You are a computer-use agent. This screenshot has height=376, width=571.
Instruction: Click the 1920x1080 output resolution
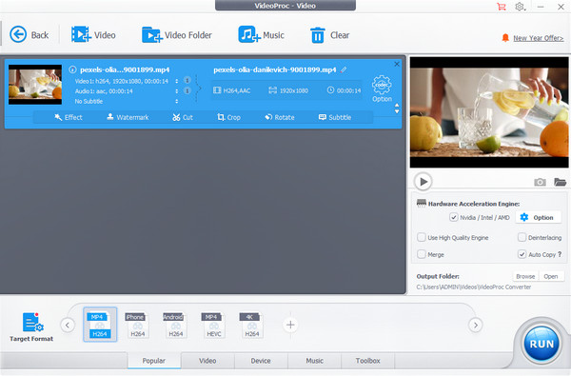(288, 90)
